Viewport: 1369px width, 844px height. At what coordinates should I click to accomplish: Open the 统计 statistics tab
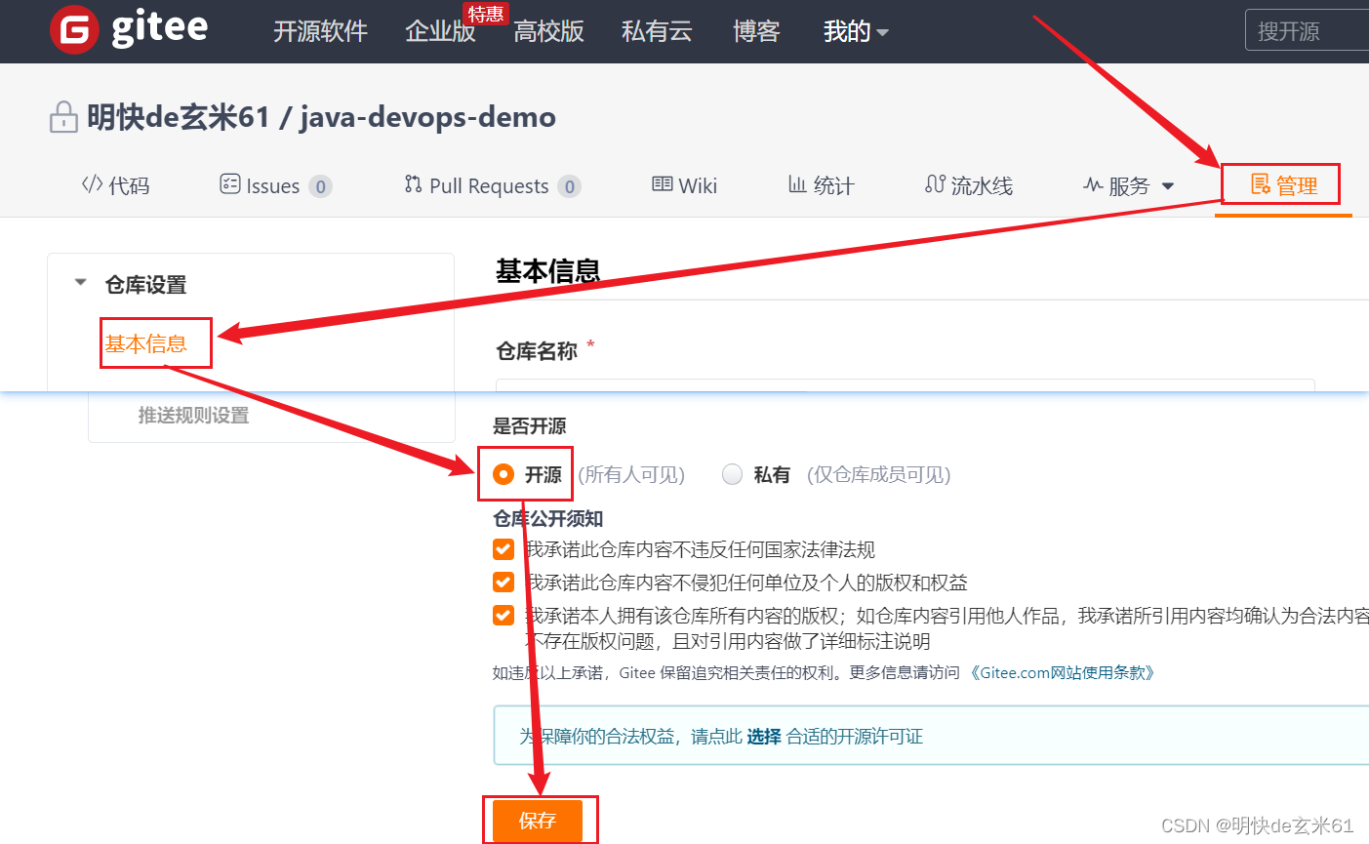tap(821, 185)
